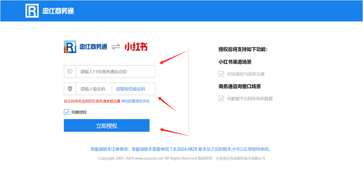Open the 绑定的管理员手机 link

[x=136, y=101]
